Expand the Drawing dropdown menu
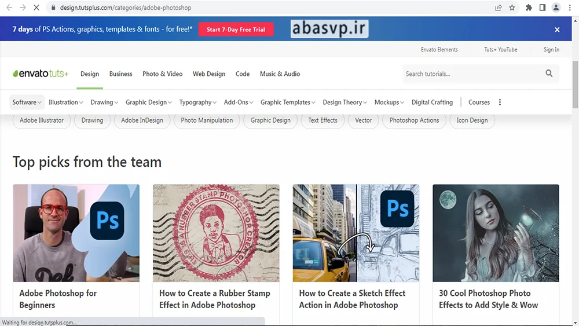This screenshot has height=326, width=579. (104, 102)
